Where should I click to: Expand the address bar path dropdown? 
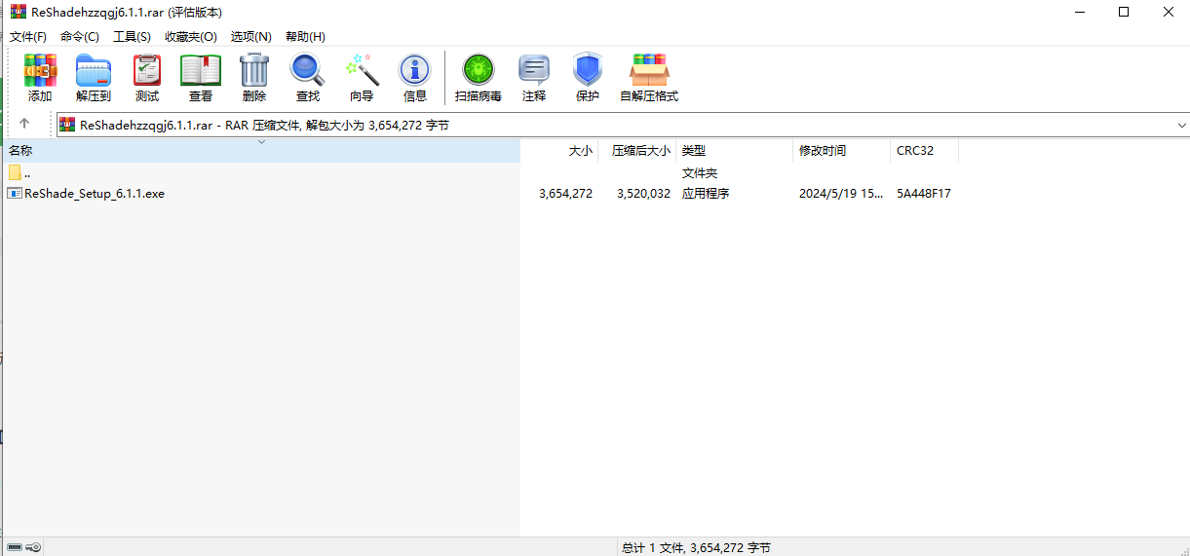tap(1181, 125)
